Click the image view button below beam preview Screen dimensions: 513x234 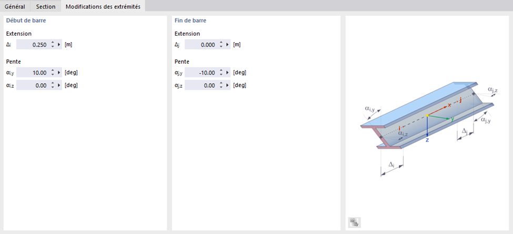(354, 222)
